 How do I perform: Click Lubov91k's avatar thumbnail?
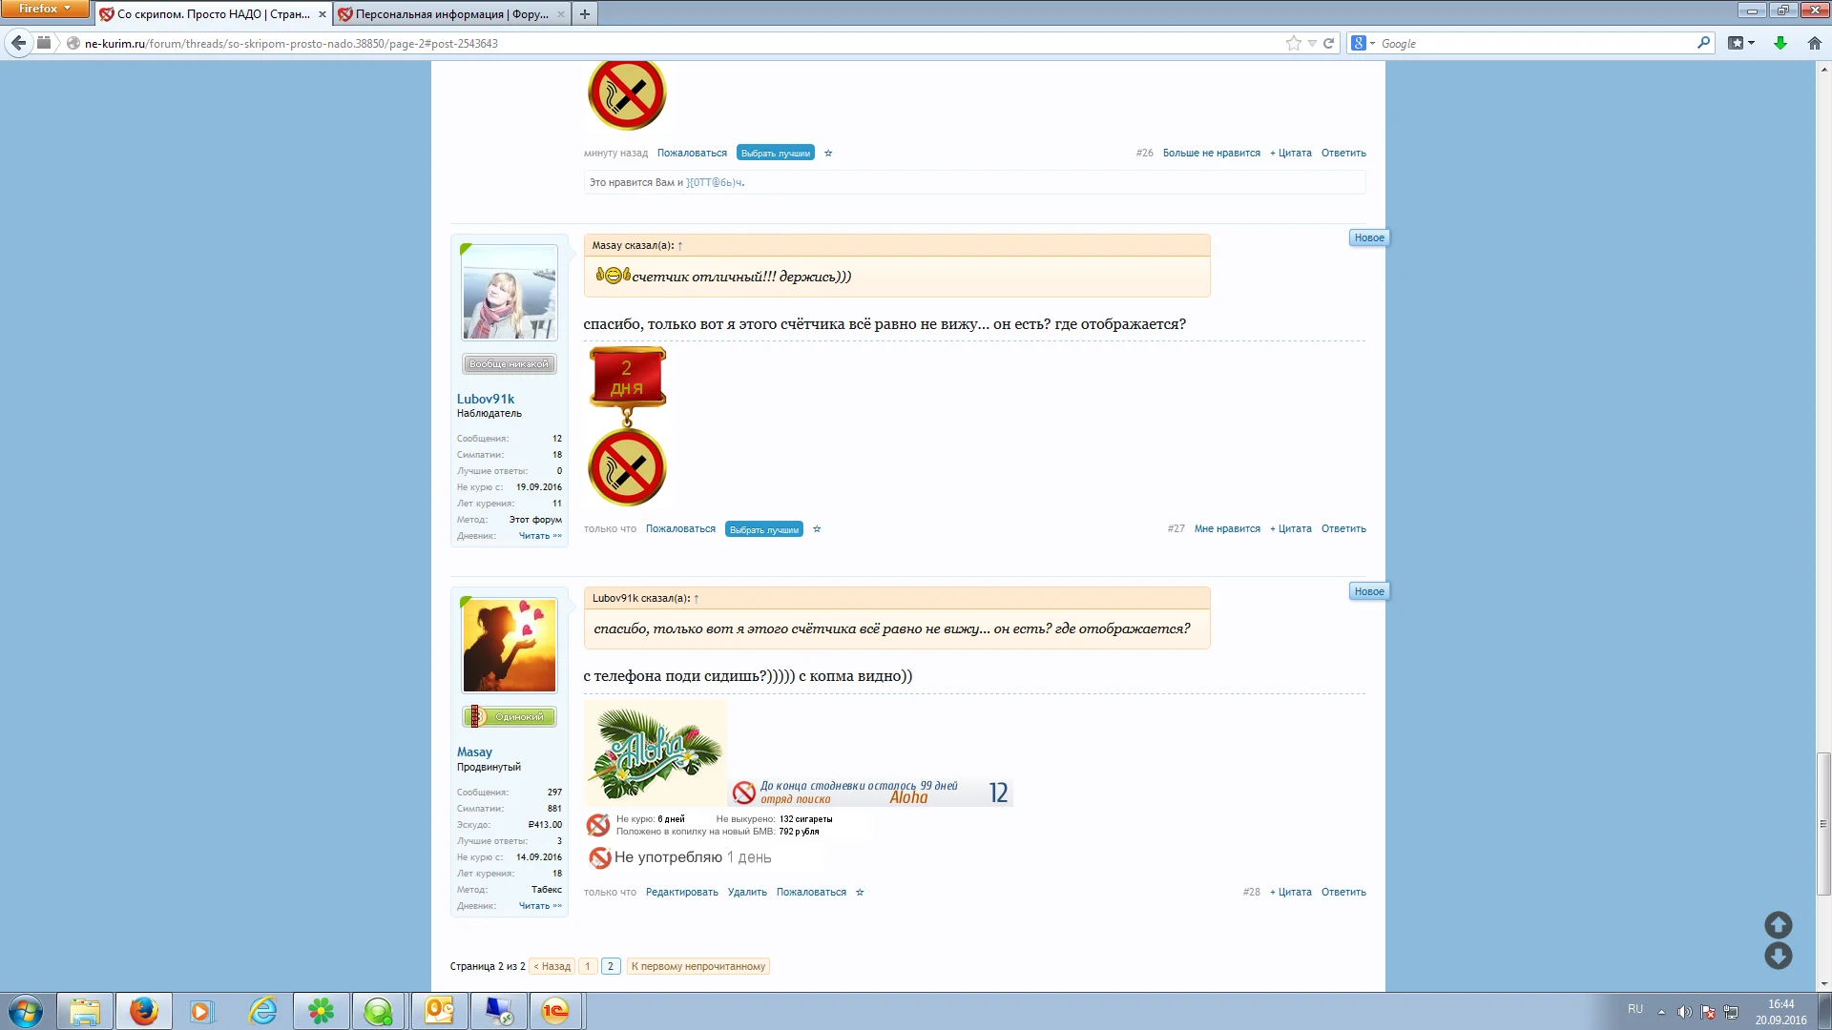(510, 293)
